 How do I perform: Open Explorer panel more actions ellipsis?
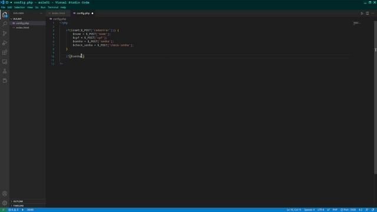(41, 13)
